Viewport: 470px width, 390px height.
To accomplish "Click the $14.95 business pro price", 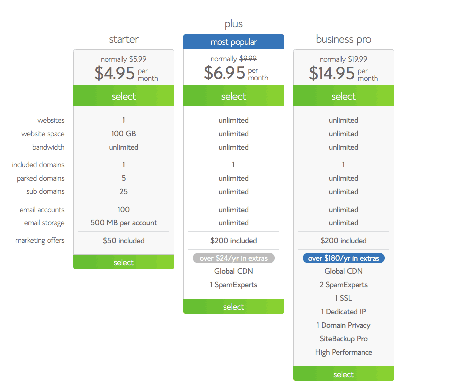I will (x=332, y=73).
